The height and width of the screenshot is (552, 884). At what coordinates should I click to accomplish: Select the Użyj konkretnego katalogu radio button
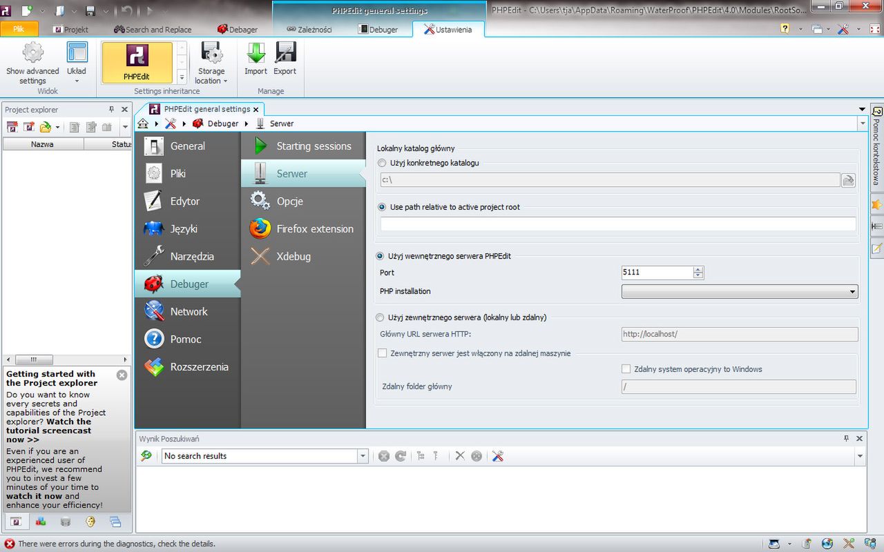383,163
